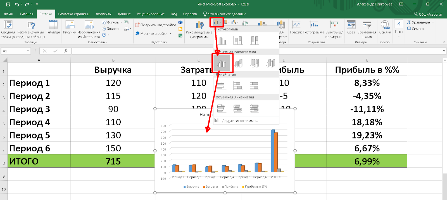447x200 pixels.
Task: Click the blue Выручка legend swatch
Action: pyautogui.click(x=185, y=187)
